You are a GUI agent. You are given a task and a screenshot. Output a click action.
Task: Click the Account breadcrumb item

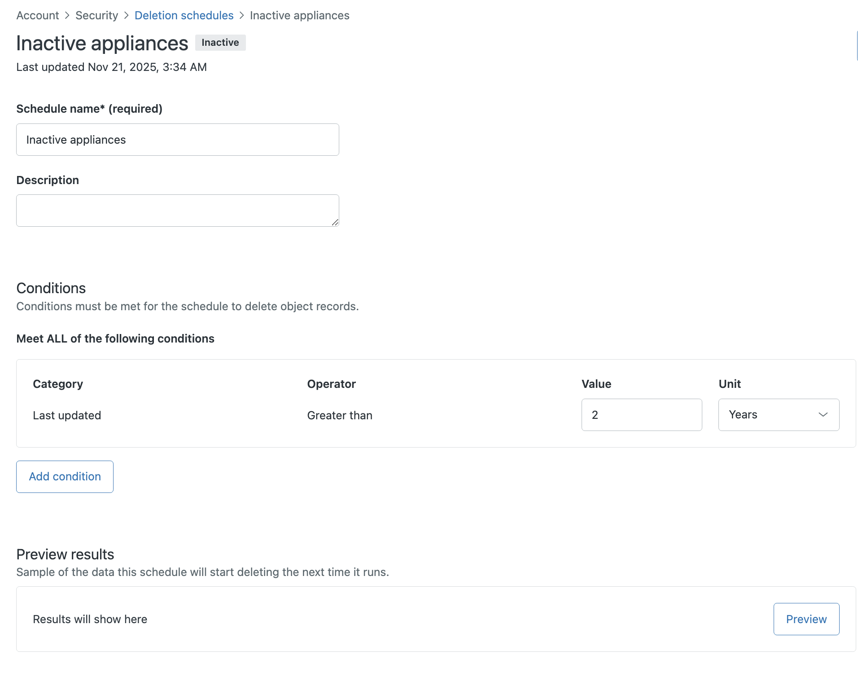point(38,15)
